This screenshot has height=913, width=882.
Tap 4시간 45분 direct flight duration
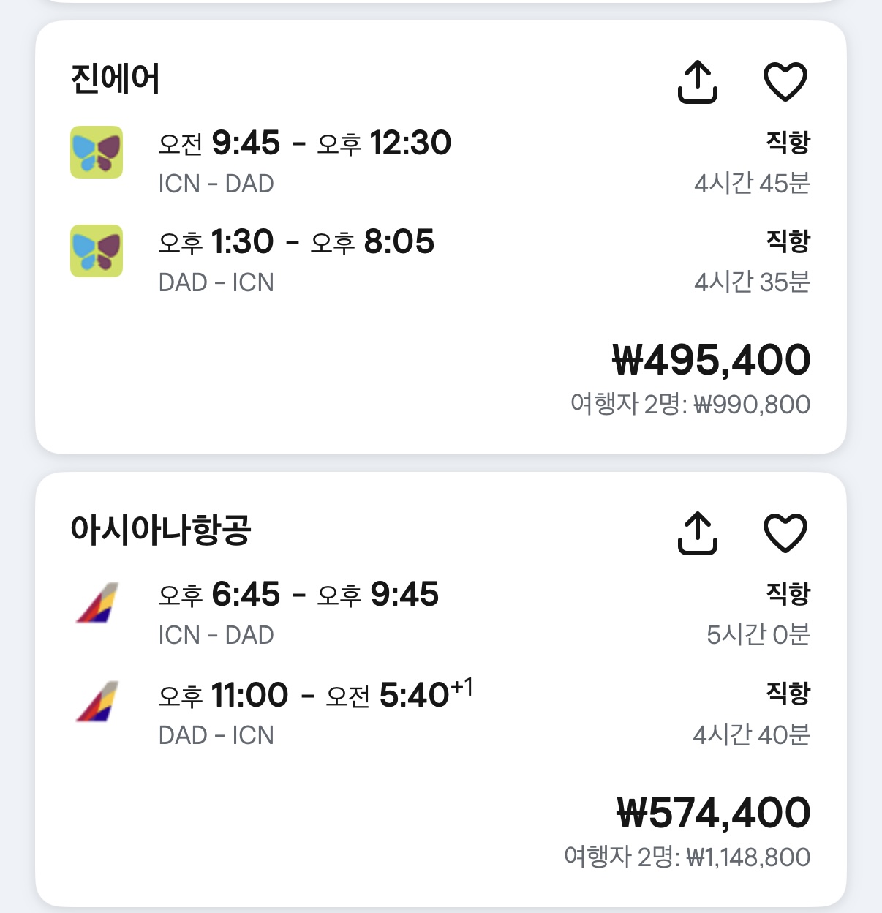[752, 183]
